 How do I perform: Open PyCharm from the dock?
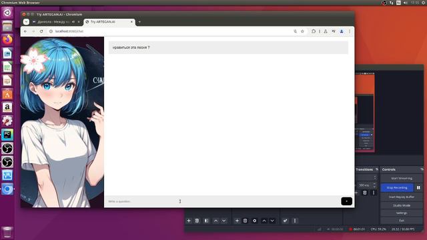point(7,135)
